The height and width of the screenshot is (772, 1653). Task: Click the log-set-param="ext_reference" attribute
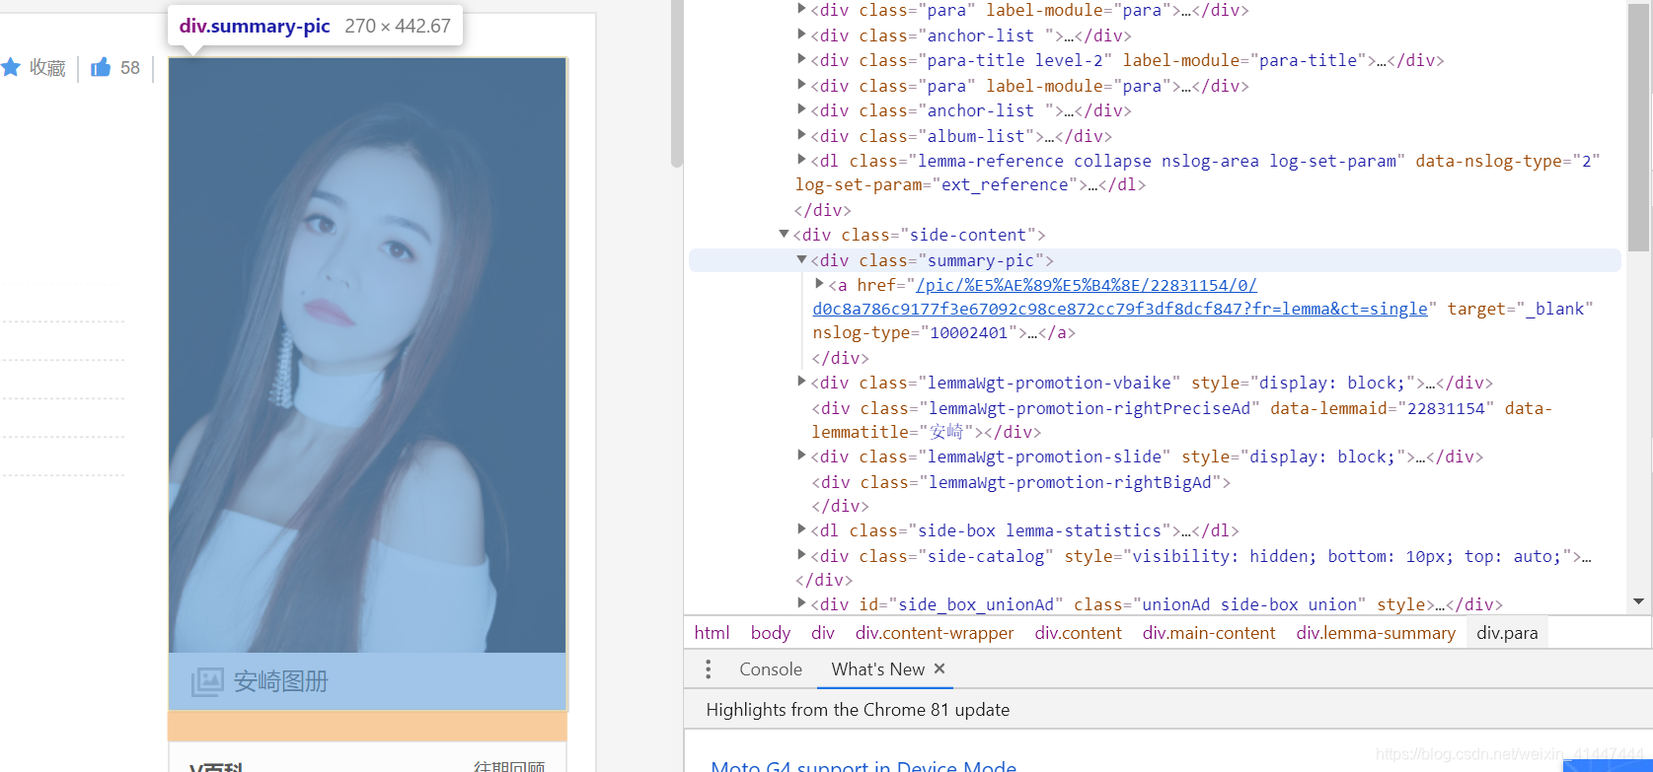[938, 184]
